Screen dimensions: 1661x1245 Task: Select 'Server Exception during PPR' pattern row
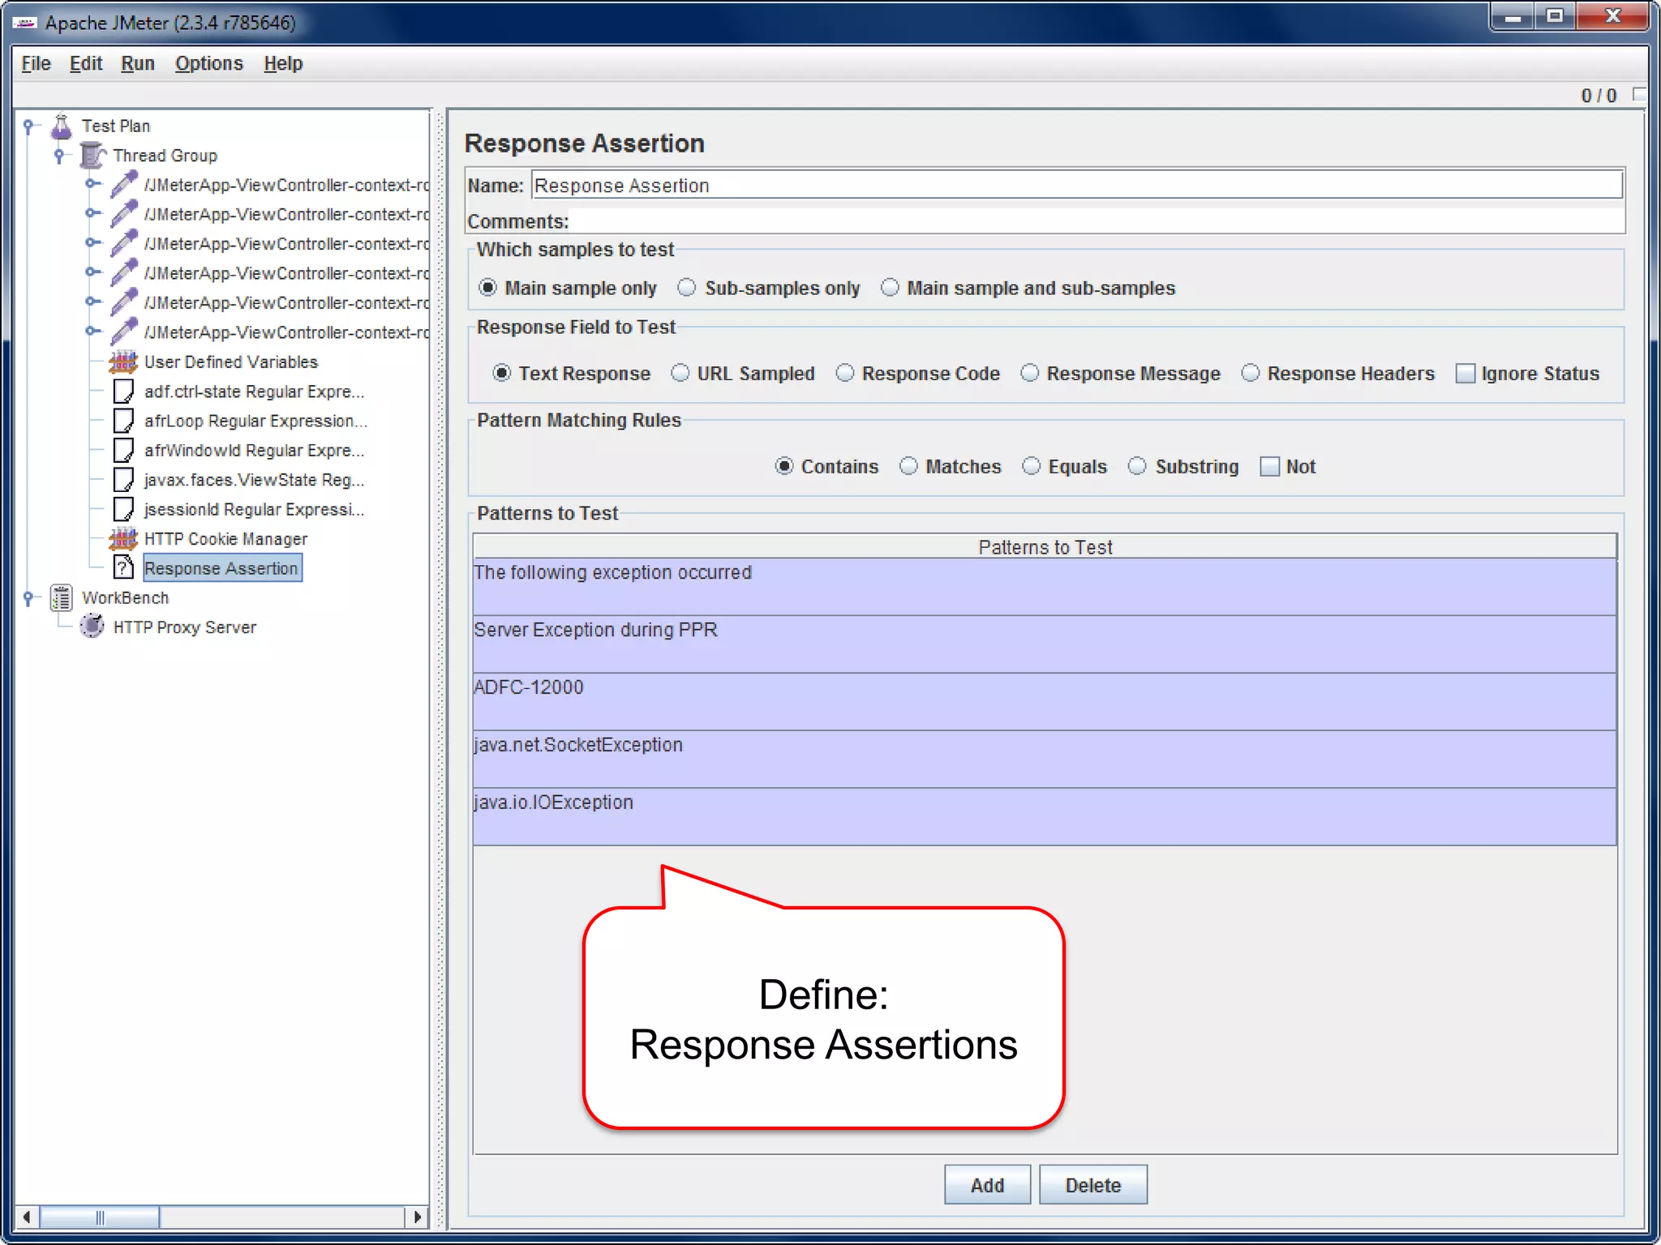[x=1045, y=644]
